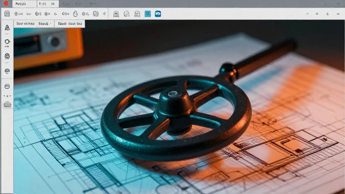
Task: Click the square picture-frame icon before divider
Action: pos(96,14)
